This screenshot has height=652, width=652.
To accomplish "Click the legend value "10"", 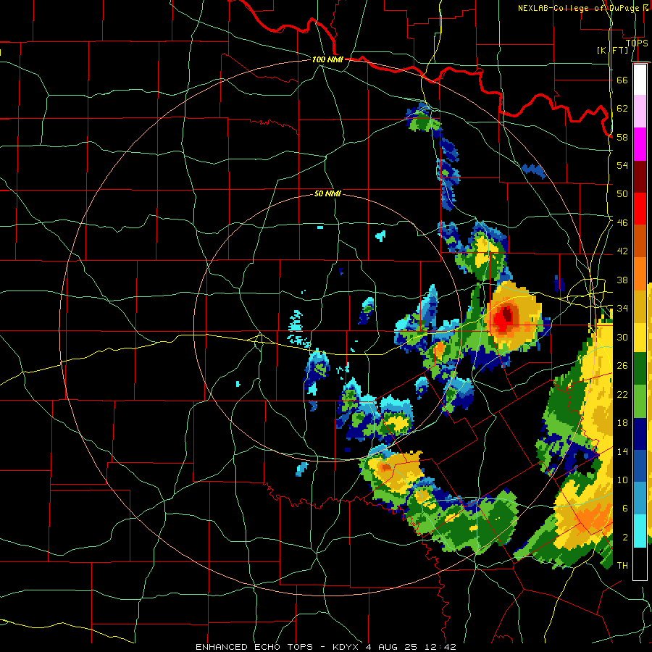I will point(622,480).
